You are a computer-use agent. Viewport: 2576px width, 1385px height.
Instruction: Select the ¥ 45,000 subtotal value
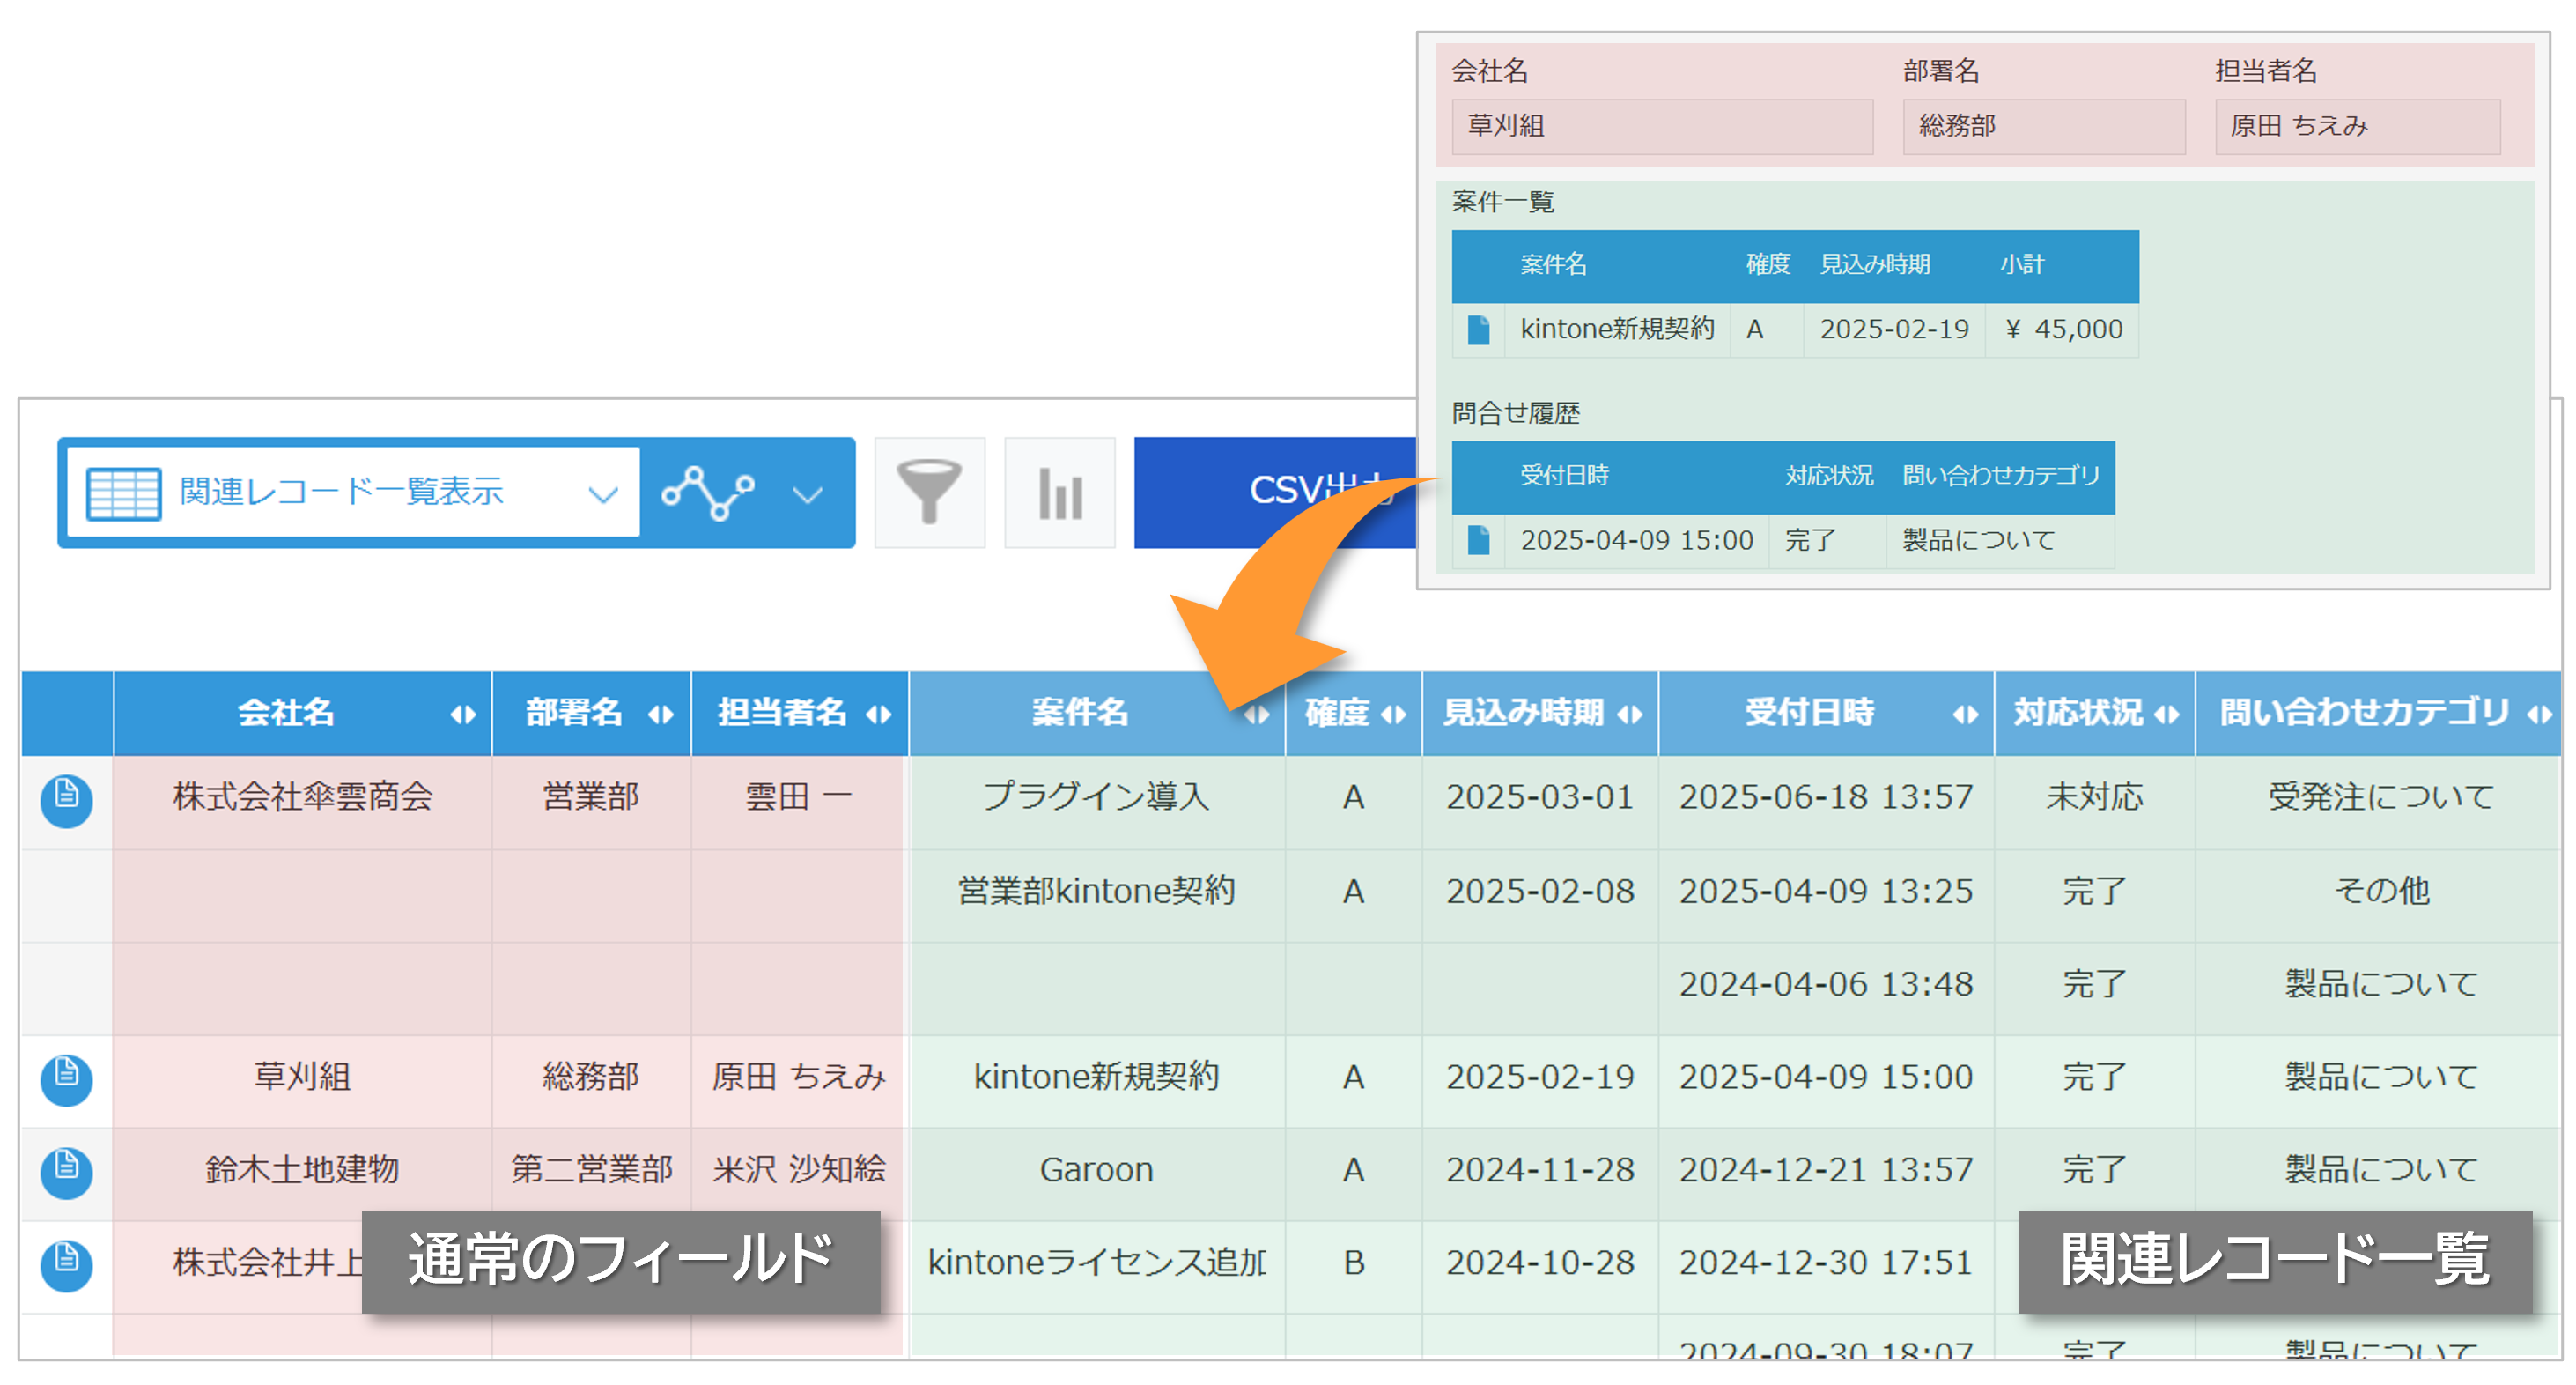(x=2063, y=330)
